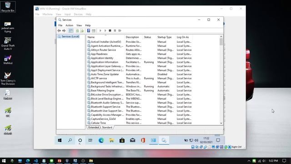Open the View menu in Services
Viewport: 291px width, 164px height.
[x=79, y=26]
